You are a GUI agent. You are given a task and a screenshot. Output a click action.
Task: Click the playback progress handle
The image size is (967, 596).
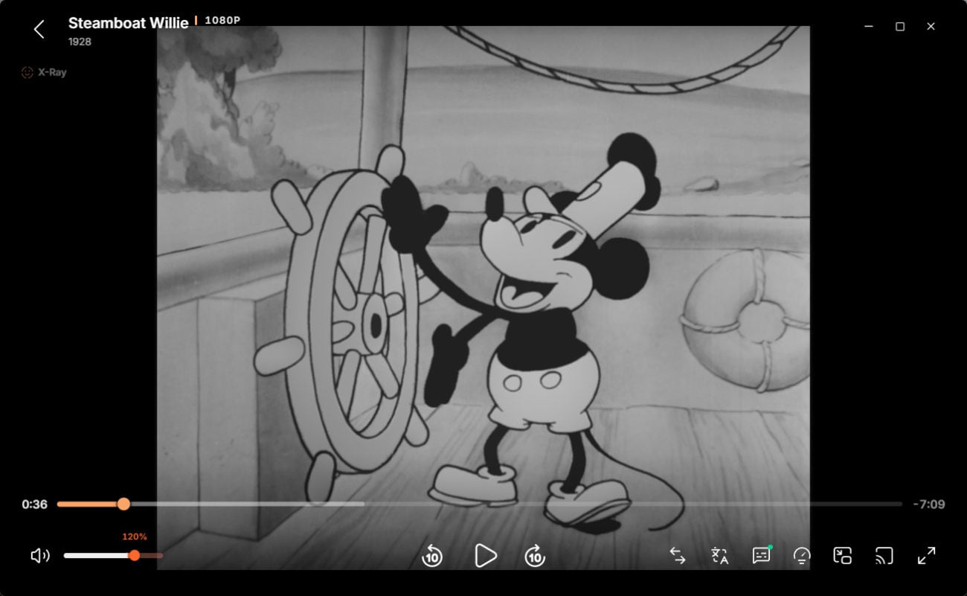click(x=123, y=504)
